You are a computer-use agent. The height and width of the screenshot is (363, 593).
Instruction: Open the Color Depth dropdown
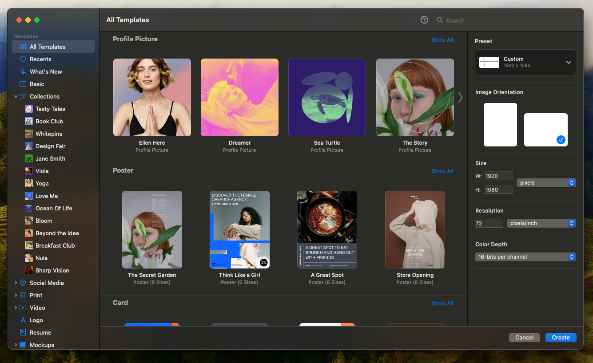[525, 257]
